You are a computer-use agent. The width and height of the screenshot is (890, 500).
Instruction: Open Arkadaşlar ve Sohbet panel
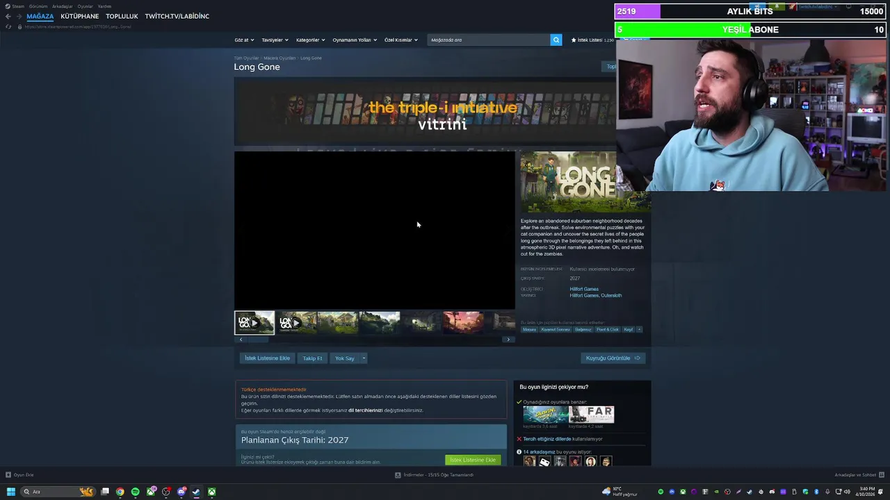pyautogui.click(x=858, y=475)
